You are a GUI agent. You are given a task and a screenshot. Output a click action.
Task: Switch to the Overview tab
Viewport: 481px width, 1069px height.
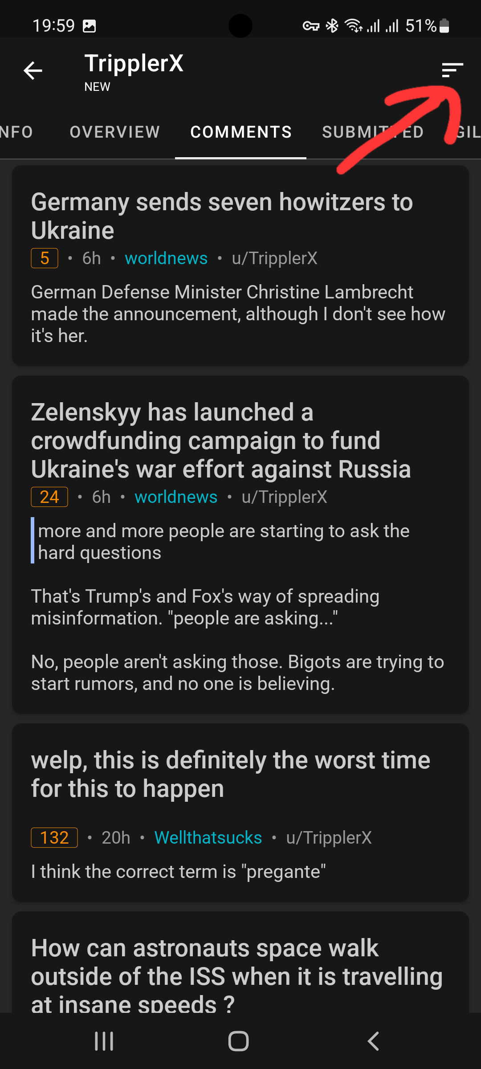click(114, 132)
